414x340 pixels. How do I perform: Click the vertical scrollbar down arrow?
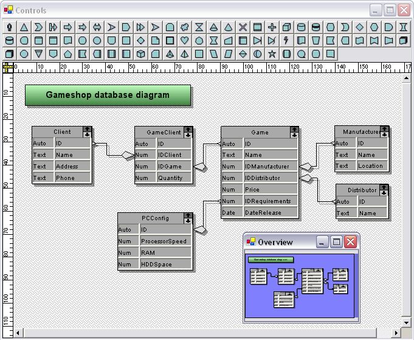[x=406, y=322]
